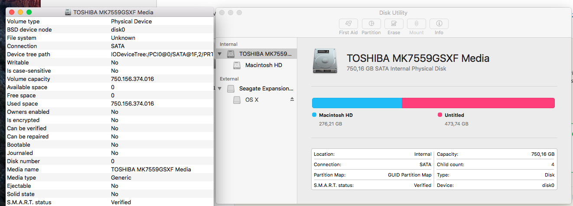Close the TOSHIBA info window
This screenshot has height=206, width=573.
click(12, 13)
